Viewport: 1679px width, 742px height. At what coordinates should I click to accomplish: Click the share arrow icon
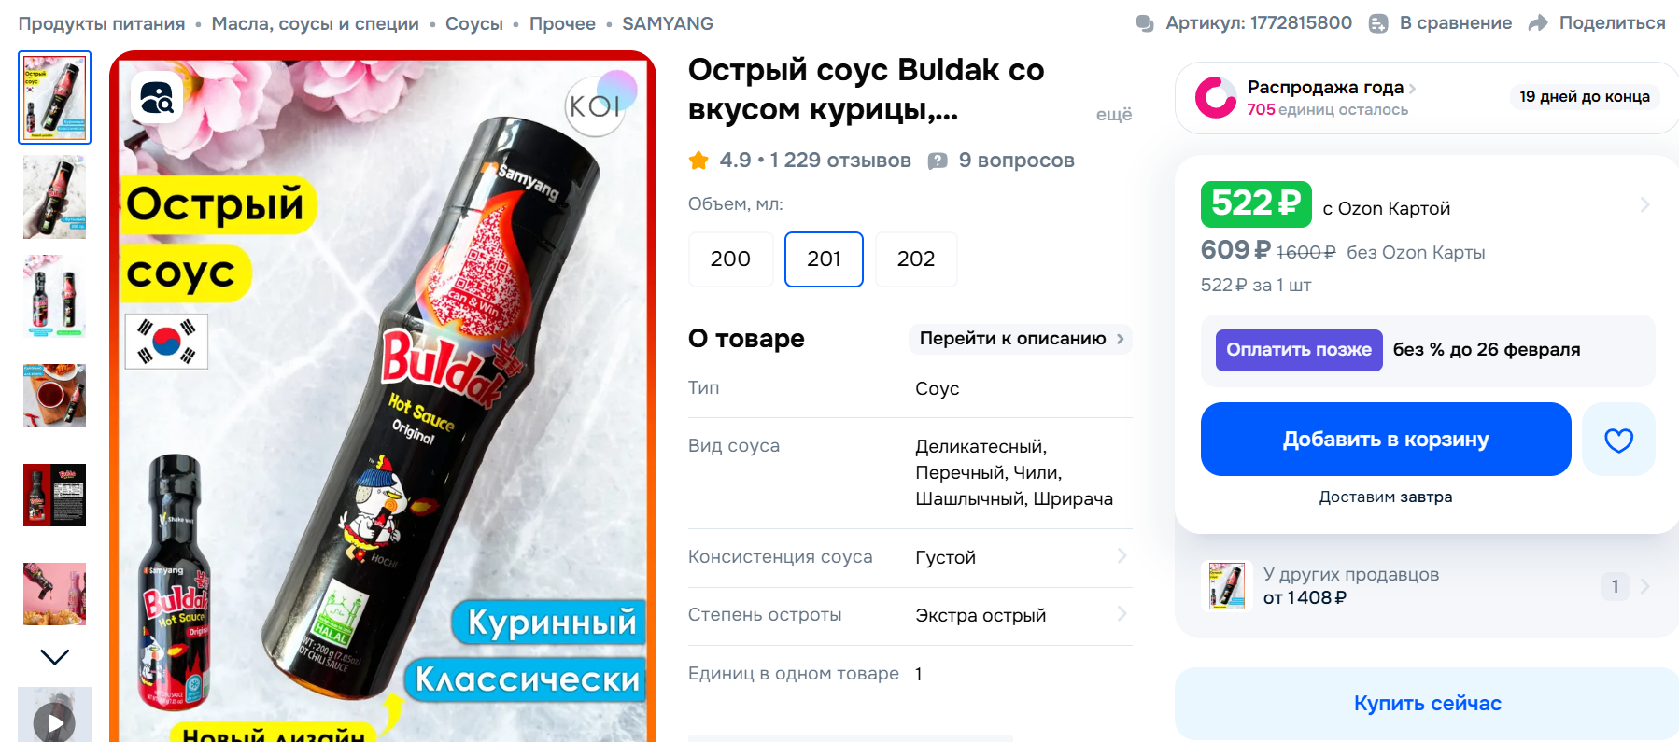click(x=1538, y=23)
